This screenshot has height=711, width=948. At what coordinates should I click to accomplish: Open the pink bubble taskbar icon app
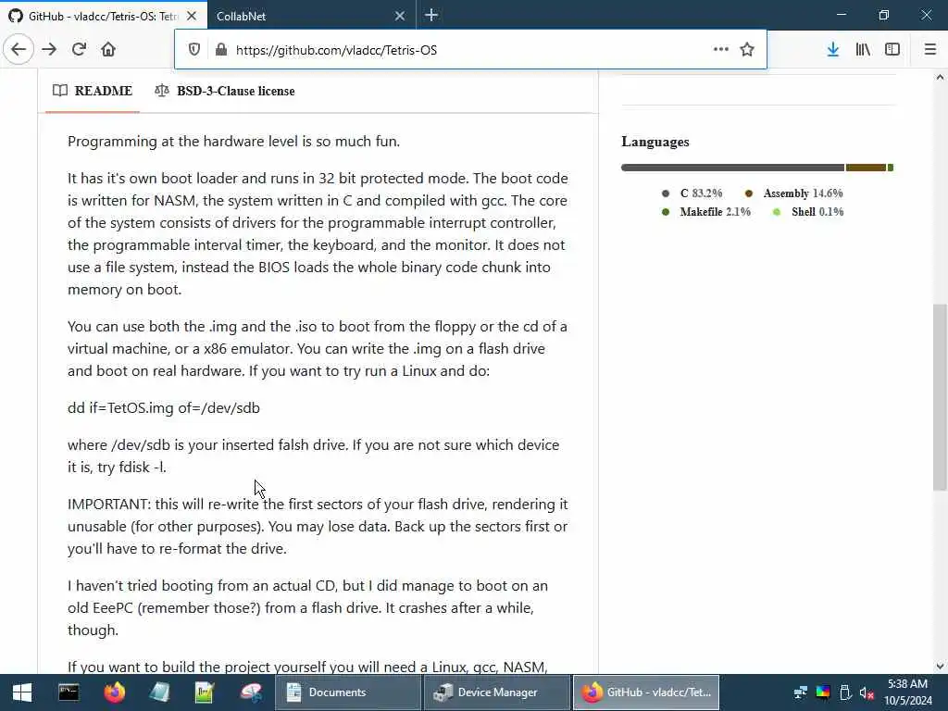pos(250,692)
